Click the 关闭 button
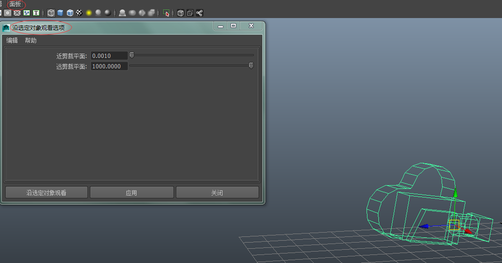Screen dimensions: 502x263 (x=217, y=193)
